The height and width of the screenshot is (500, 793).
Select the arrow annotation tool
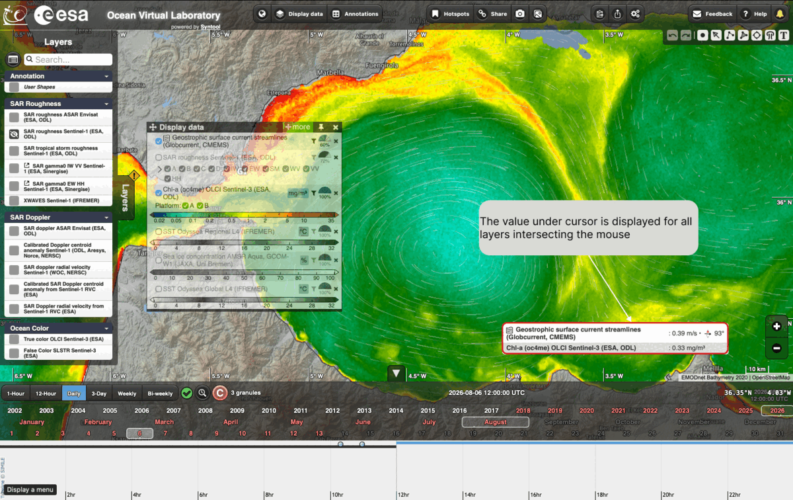click(716, 36)
